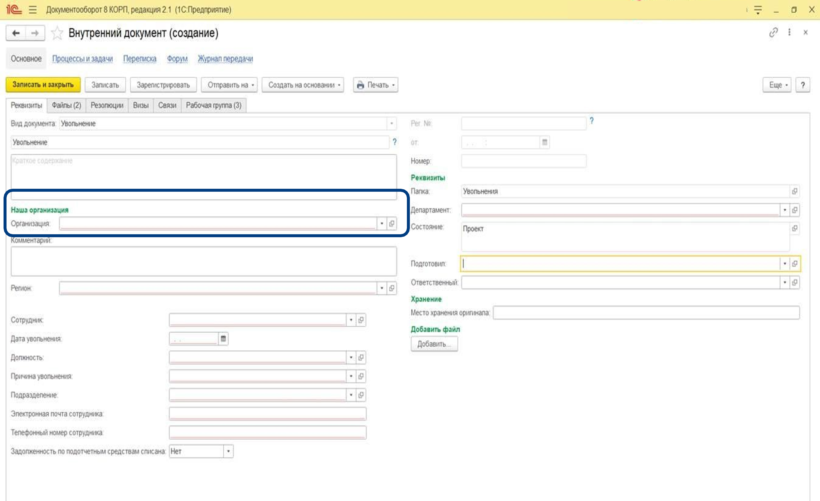Open calendar for the registration date field
Screen dimensions: 820x501
click(x=544, y=142)
